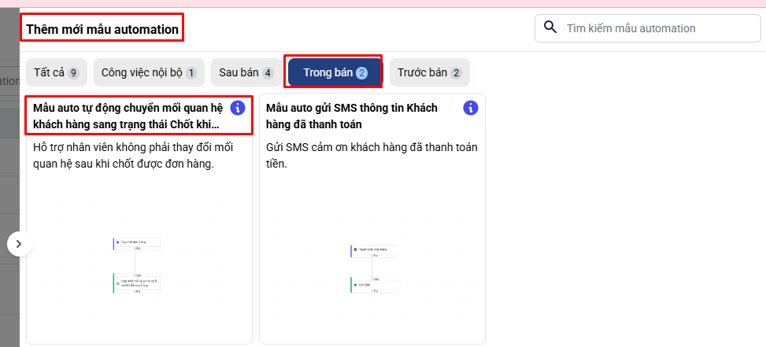Click the magnifier icon in search box
The width and height of the screenshot is (766, 347).
550,28
